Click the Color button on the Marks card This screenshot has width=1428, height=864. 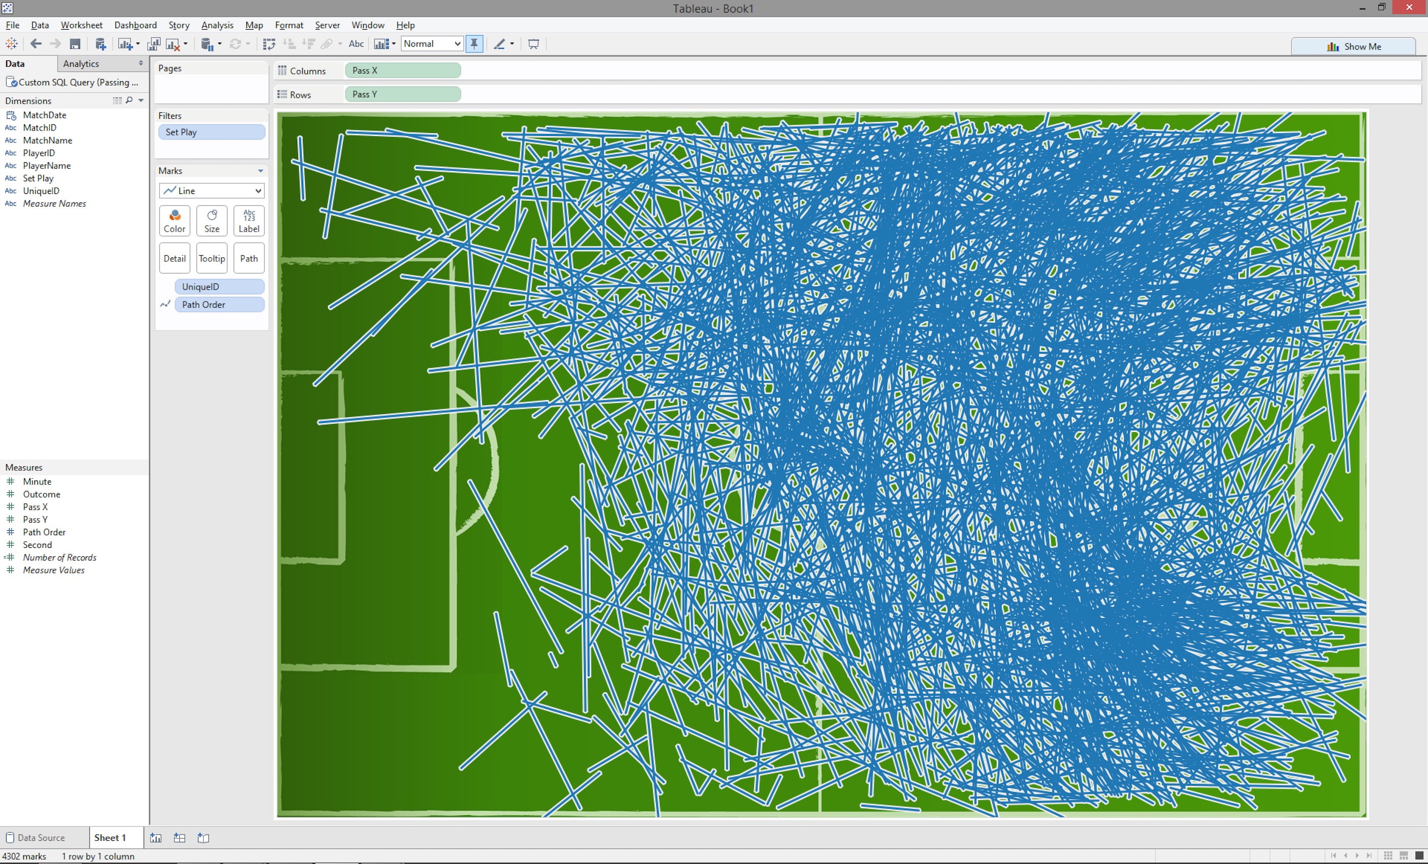click(174, 221)
